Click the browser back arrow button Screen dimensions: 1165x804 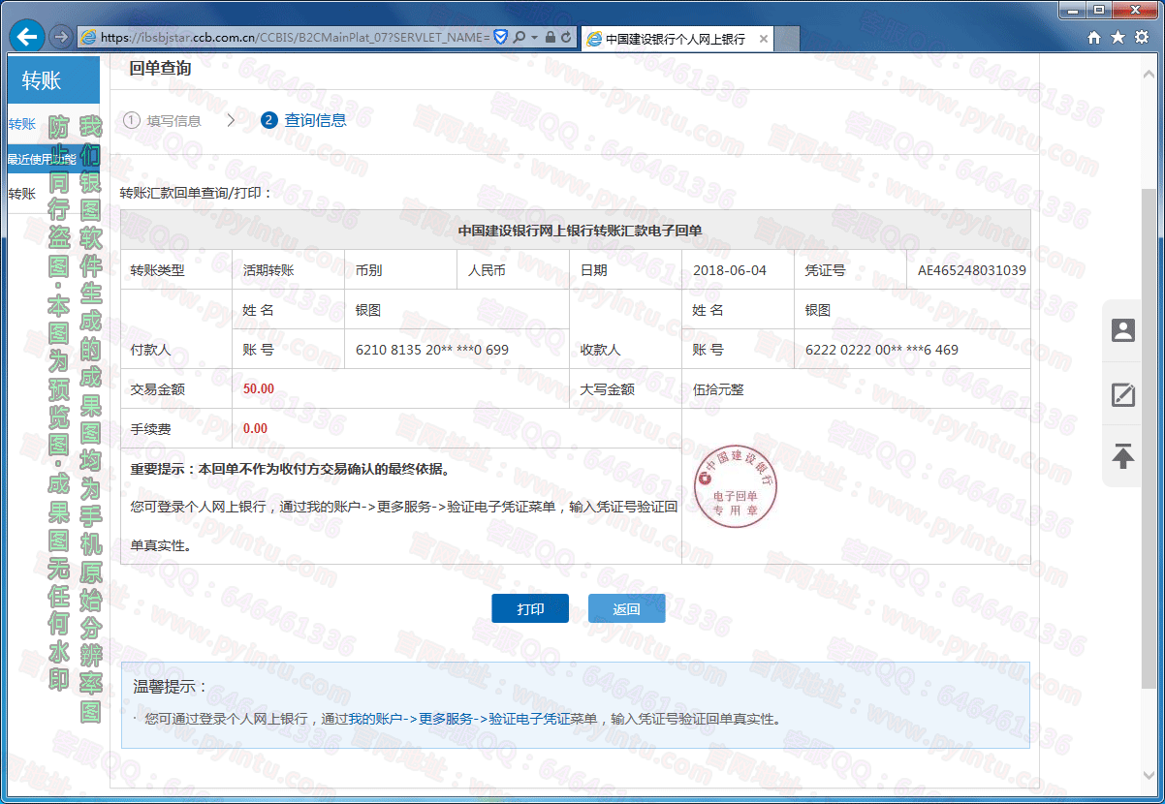25,38
